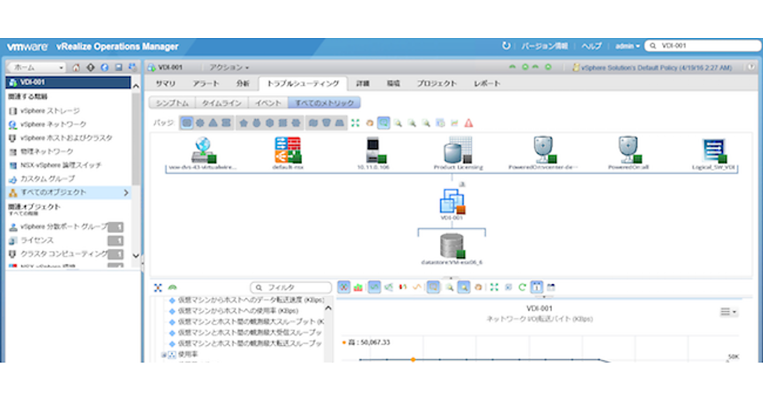Expand the すべてのオブジェクト chevron
This screenshot has height=400, width=763.
point(125,192)
